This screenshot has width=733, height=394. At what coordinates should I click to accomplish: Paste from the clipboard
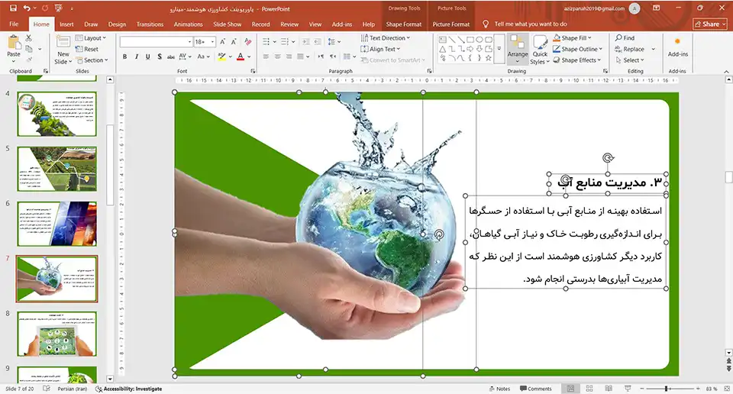pyautogui.click(x=14, y=47)
